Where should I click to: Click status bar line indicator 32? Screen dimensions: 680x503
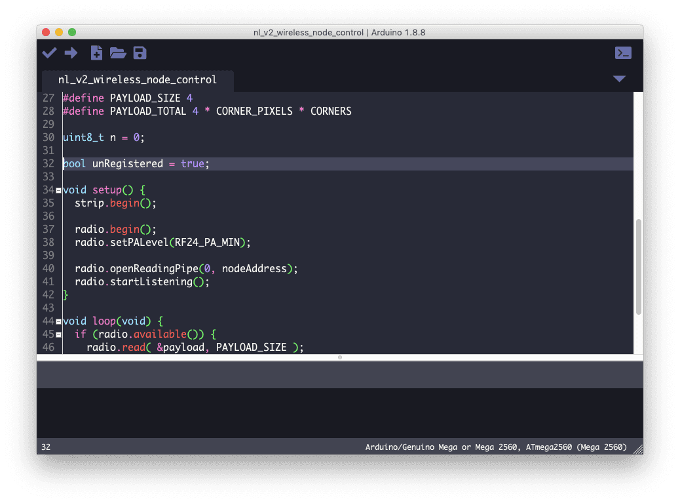(x=46, y=447)
